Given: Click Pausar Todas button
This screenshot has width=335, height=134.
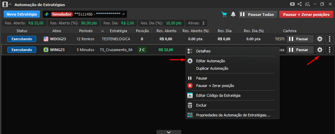Looking at the screenshot, I should pos(258,15).
